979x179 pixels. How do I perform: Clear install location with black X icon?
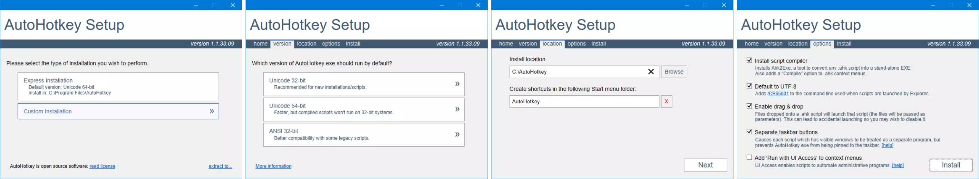point(651,72)
